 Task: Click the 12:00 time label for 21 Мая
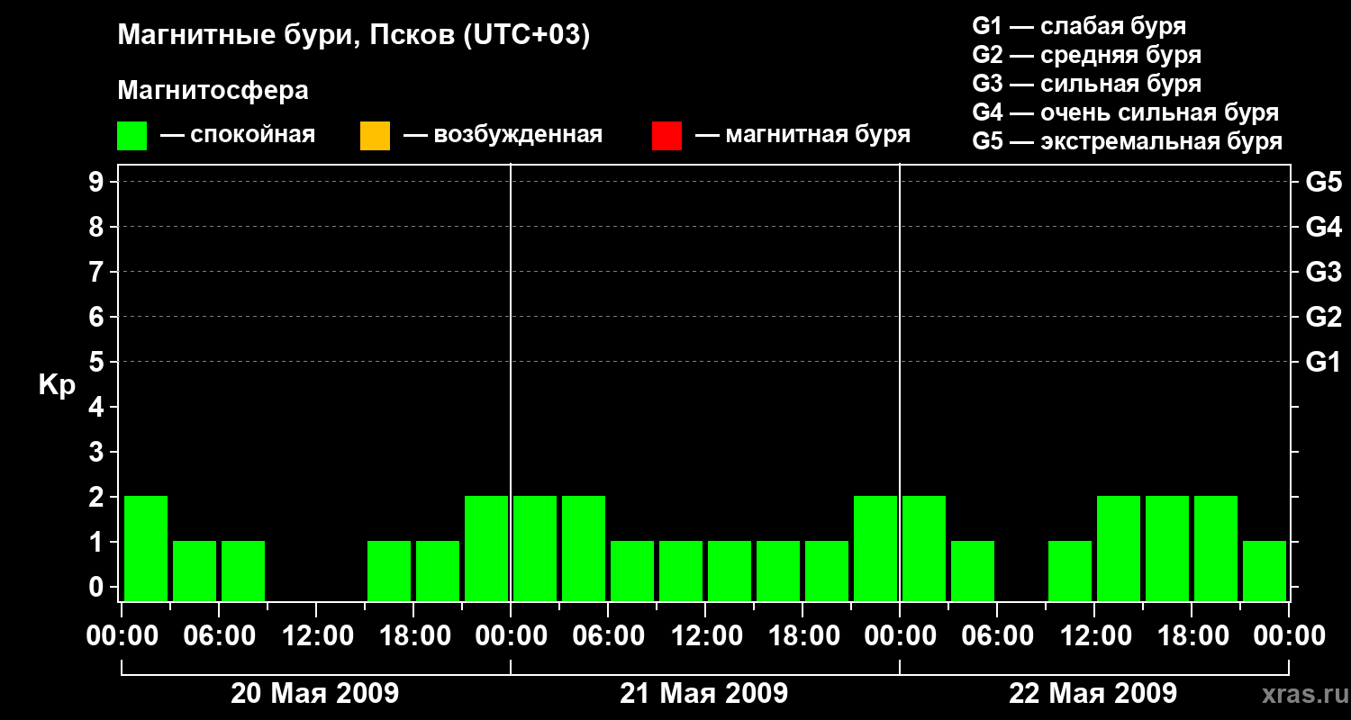click(705, 636)
